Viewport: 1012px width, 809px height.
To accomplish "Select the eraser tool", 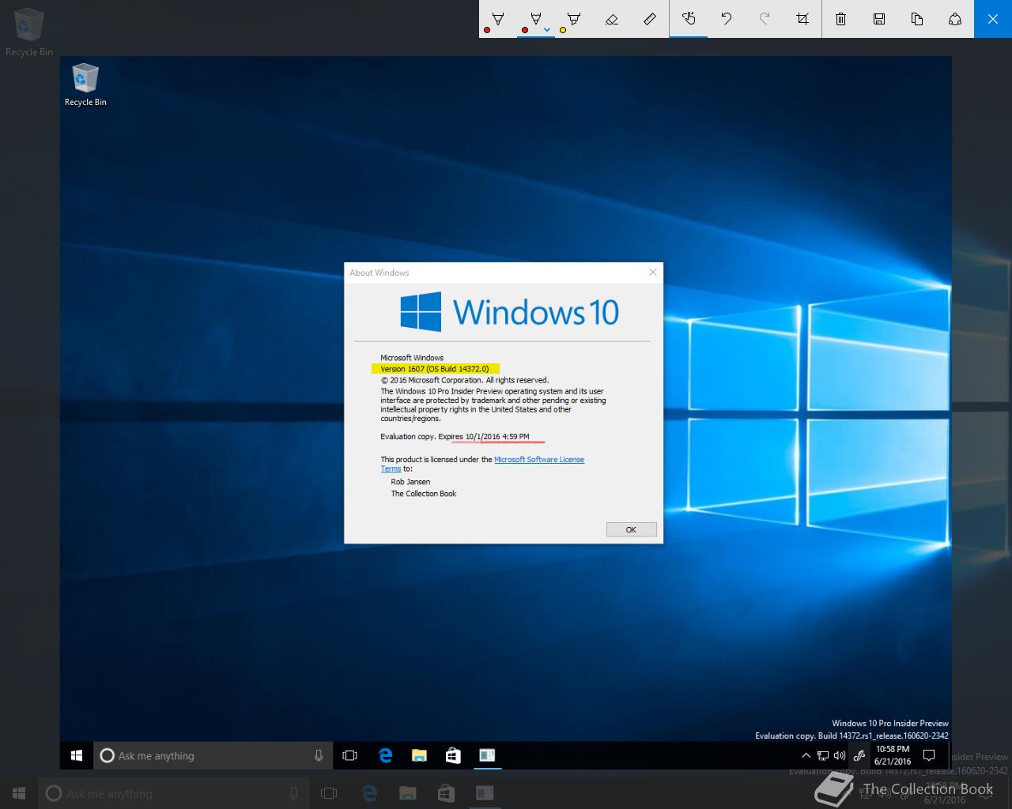I will pos(612,19).
